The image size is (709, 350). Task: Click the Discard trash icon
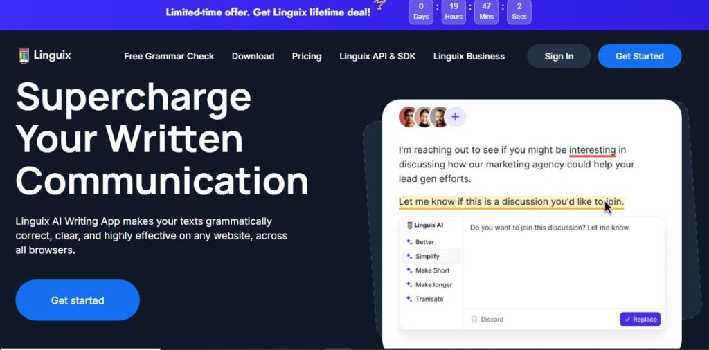click(474, 320)
